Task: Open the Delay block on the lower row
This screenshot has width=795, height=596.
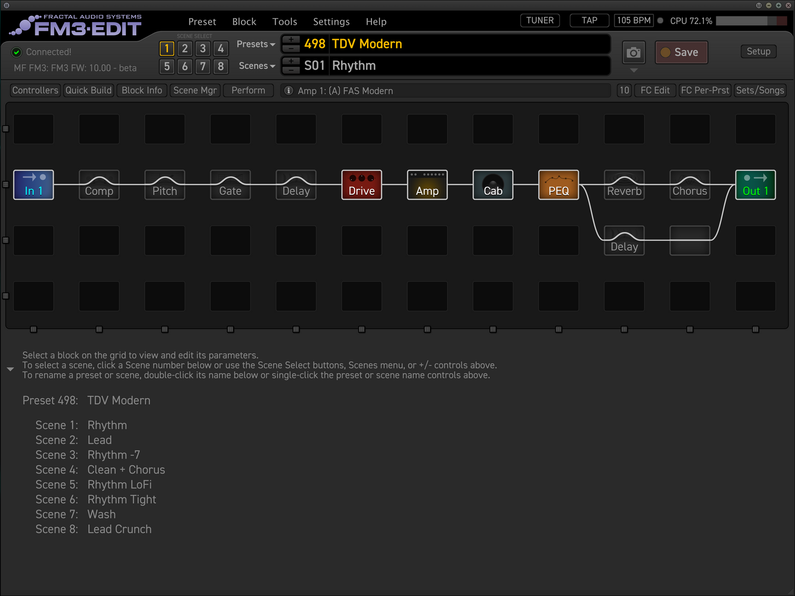Action: (623, 241)
